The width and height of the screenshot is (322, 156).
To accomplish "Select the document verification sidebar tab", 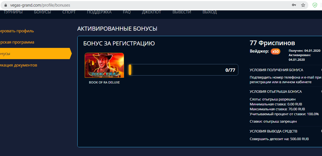I will 18,65.
